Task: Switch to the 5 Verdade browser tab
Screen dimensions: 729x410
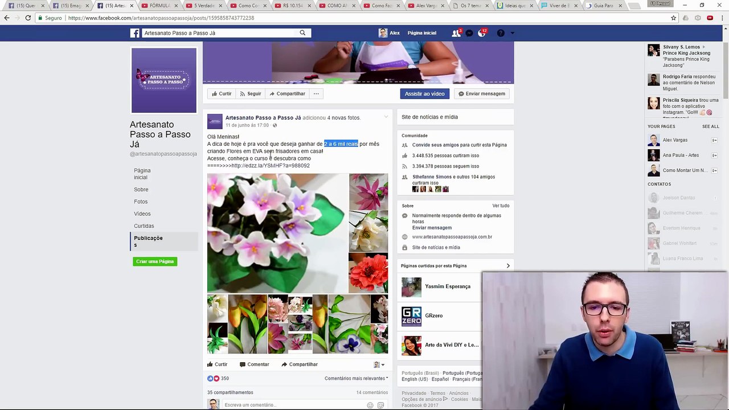Action: pyautogui.click(x=204, y=6)
